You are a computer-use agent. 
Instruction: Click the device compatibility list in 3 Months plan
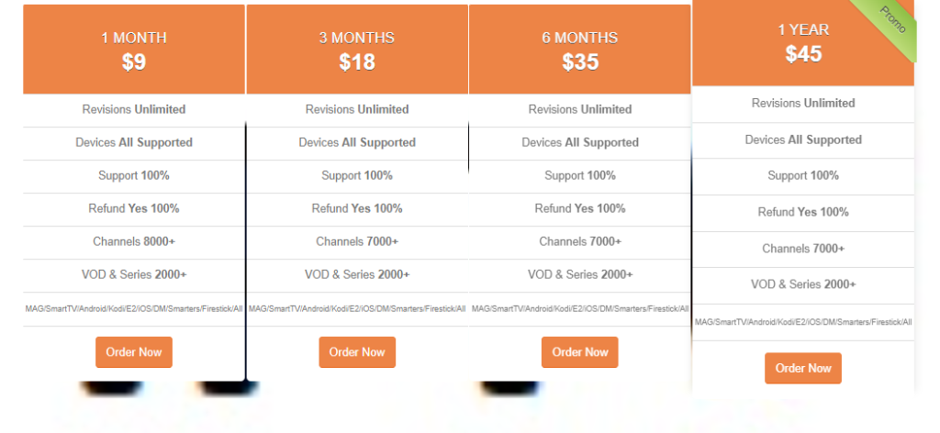coord(357,308)
